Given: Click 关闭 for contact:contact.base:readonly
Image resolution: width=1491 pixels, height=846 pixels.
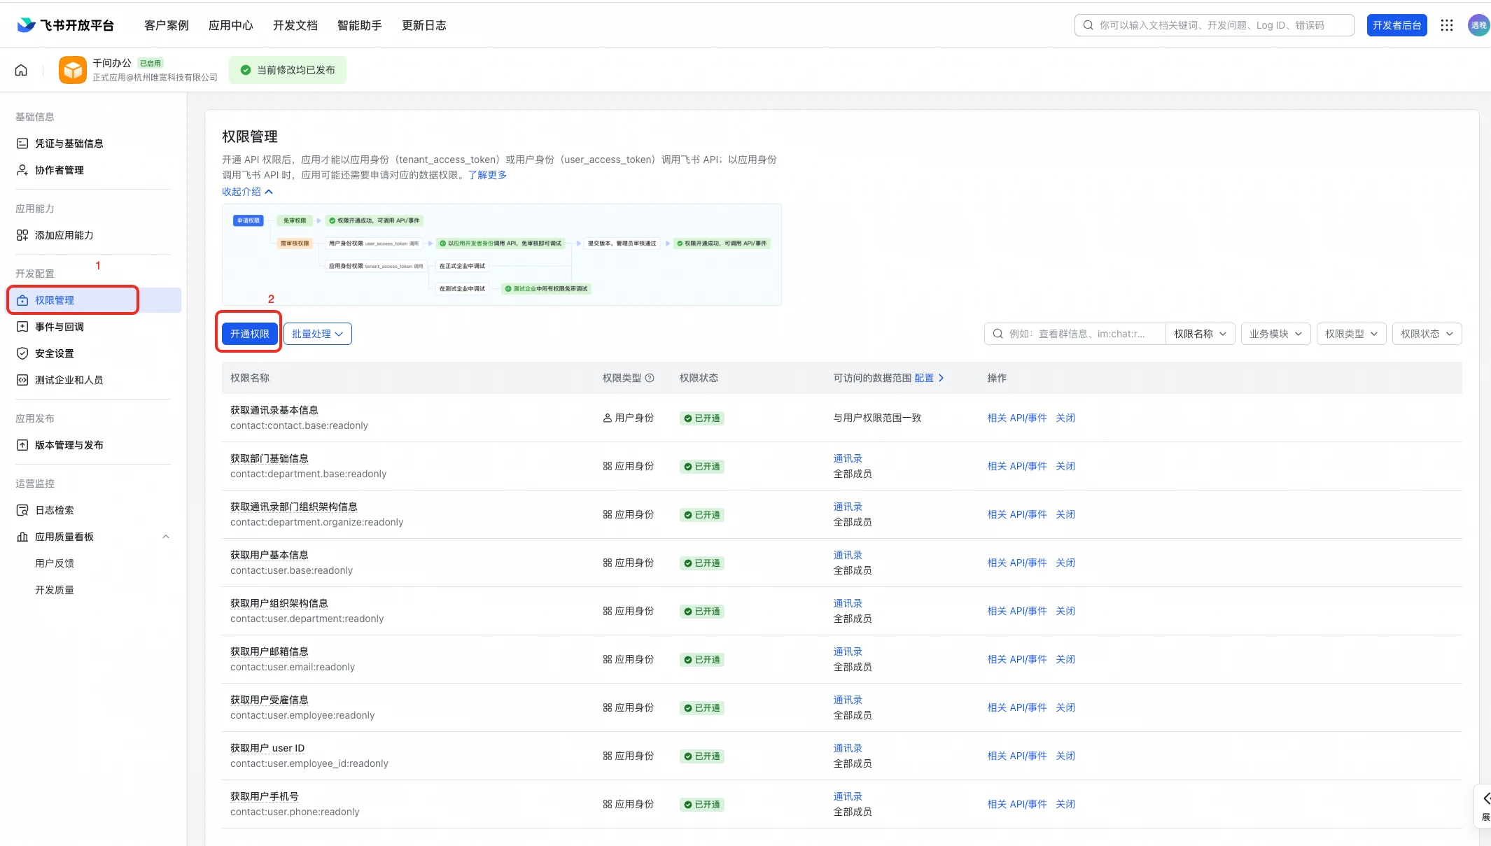Looking at the screenshot, I should (1065, 418).
